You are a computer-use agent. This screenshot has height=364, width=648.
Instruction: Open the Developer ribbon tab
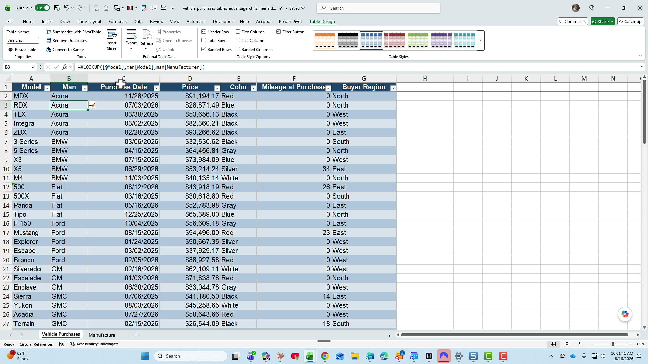[223, 21]
